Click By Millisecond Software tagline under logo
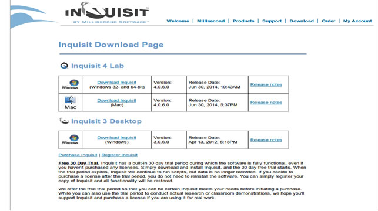The height and width of the screenshot is (211, 378). tap(111, 22)
